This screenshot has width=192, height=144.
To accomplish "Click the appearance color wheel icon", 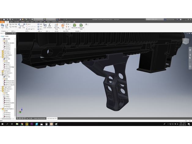I will point(45,20).
